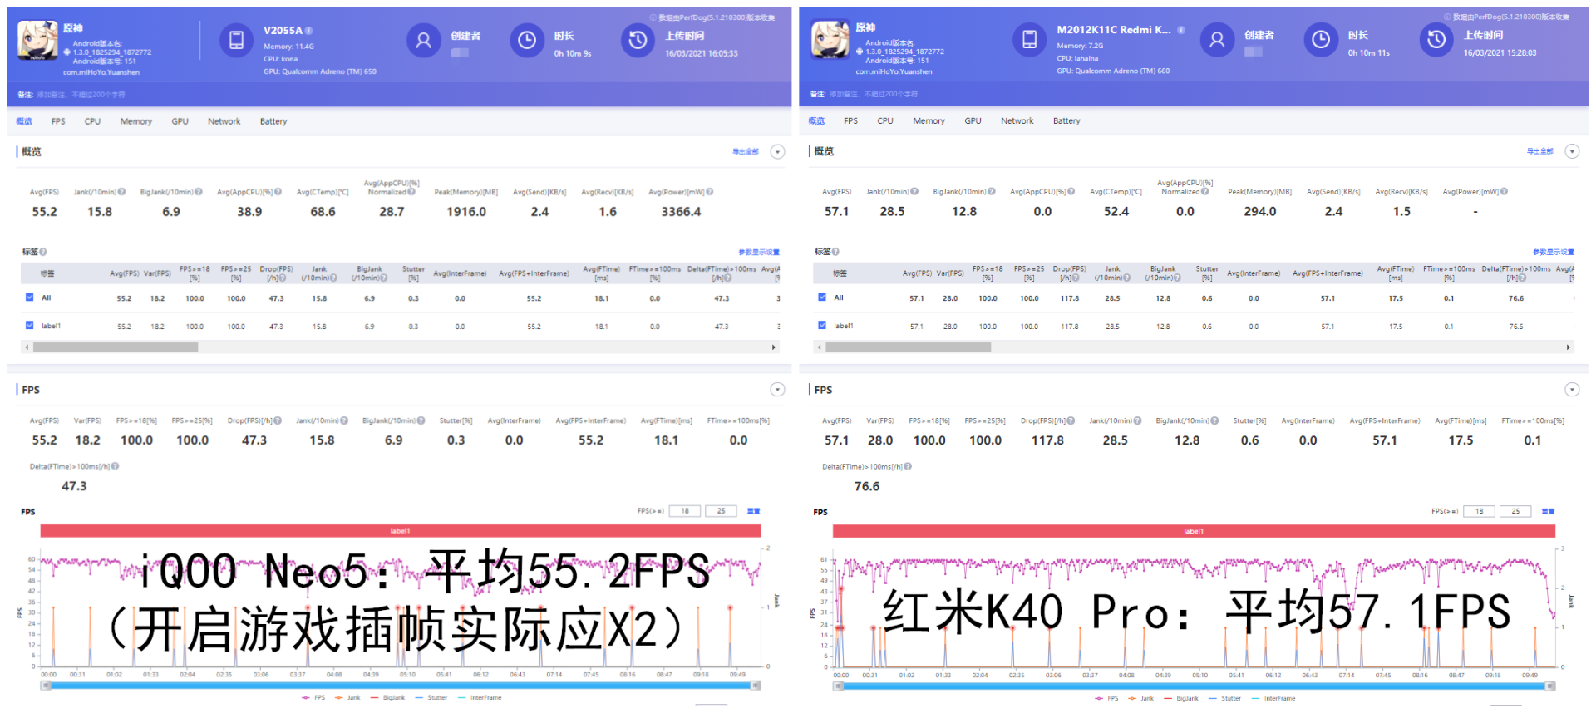The width and height of the screenshot is (1596, 713).
Task: Toggle Stutter series in right chart legend
Action: pyautogui.click(x=1225, y=698)
